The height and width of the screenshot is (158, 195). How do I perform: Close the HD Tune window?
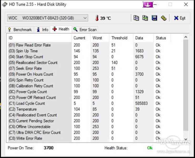186,4
